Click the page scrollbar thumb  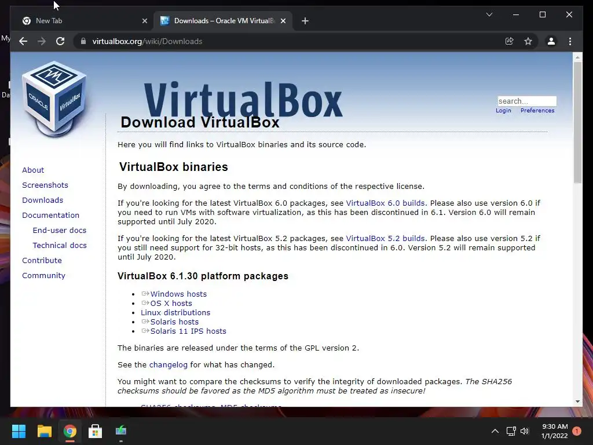tap(577, 123)
